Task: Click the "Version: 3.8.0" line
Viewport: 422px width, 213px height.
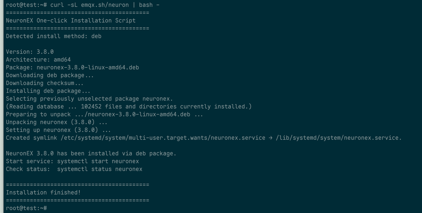Action: 30,52
